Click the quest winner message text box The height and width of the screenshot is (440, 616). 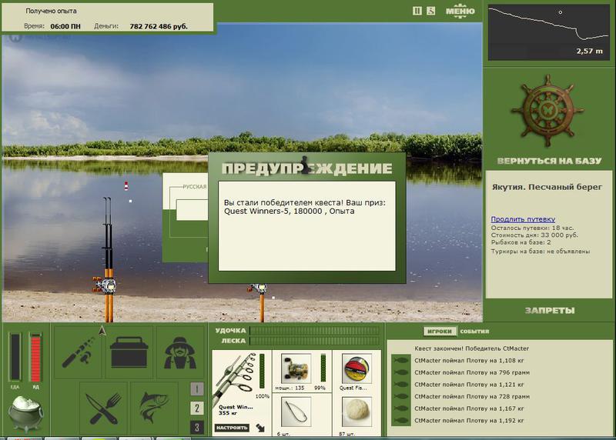tap(306, 225)
